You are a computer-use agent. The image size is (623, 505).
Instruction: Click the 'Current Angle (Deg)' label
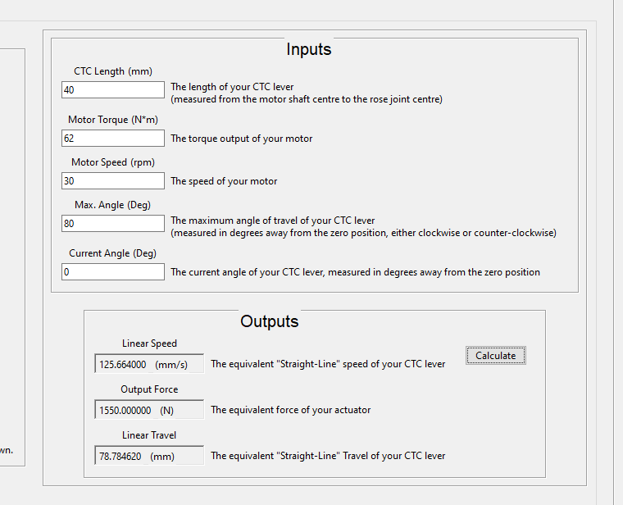(x=113, y=253)
